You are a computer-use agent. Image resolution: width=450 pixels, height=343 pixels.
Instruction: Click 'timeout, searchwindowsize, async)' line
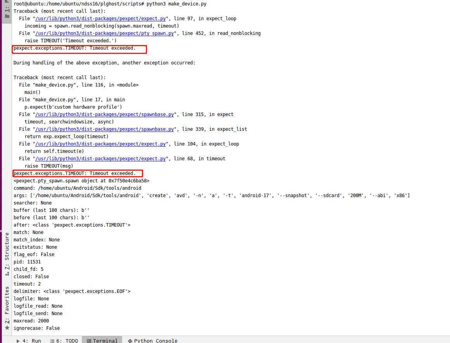pos(69,122)
